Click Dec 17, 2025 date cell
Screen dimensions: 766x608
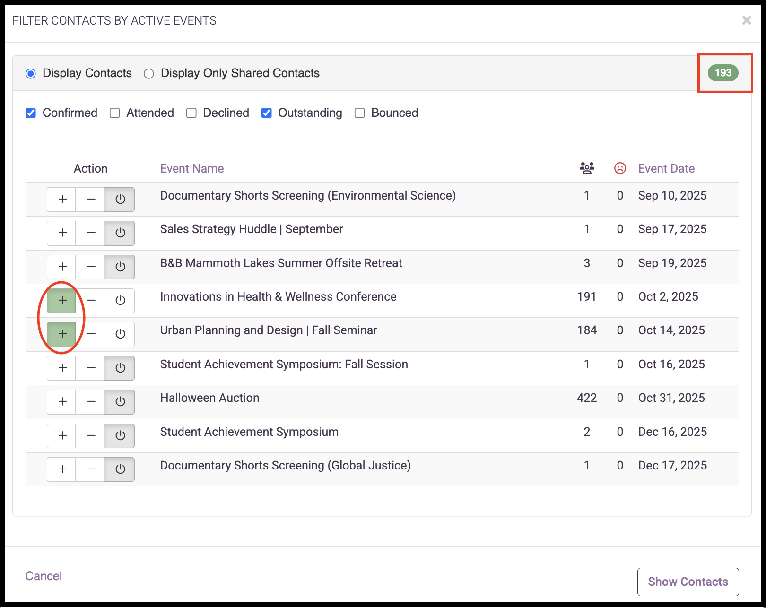click(x=672, y=466)
